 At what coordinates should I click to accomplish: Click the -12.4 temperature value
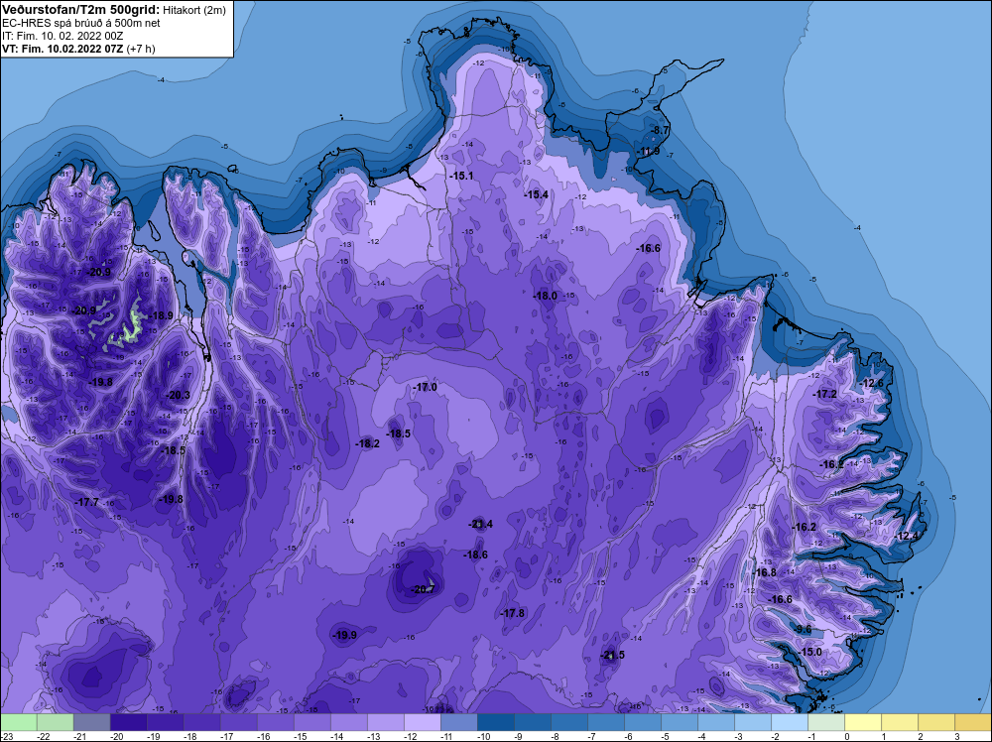tap(906, 536)
